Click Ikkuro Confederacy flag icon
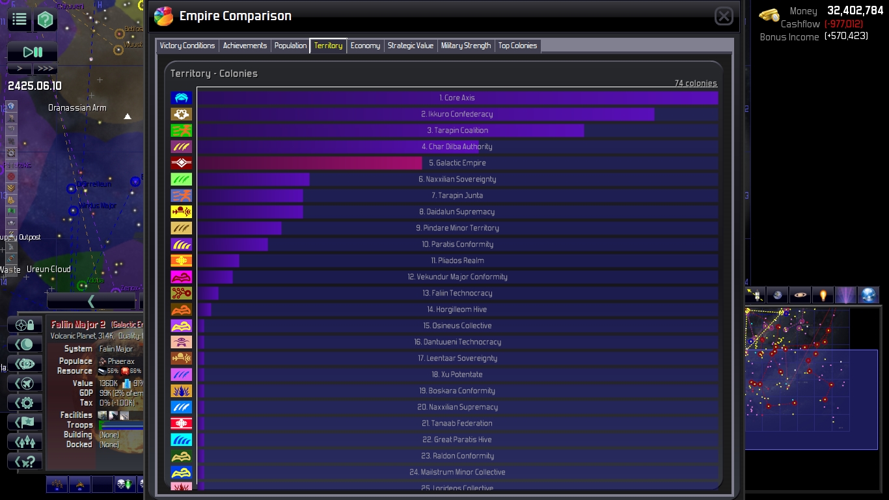 [x=182, y=114]
